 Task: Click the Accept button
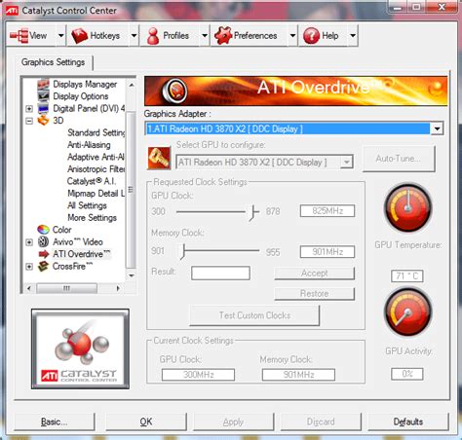tap(314, 274)
